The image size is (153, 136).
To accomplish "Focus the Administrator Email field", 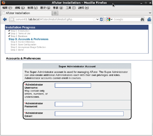I will click(89, 114).
